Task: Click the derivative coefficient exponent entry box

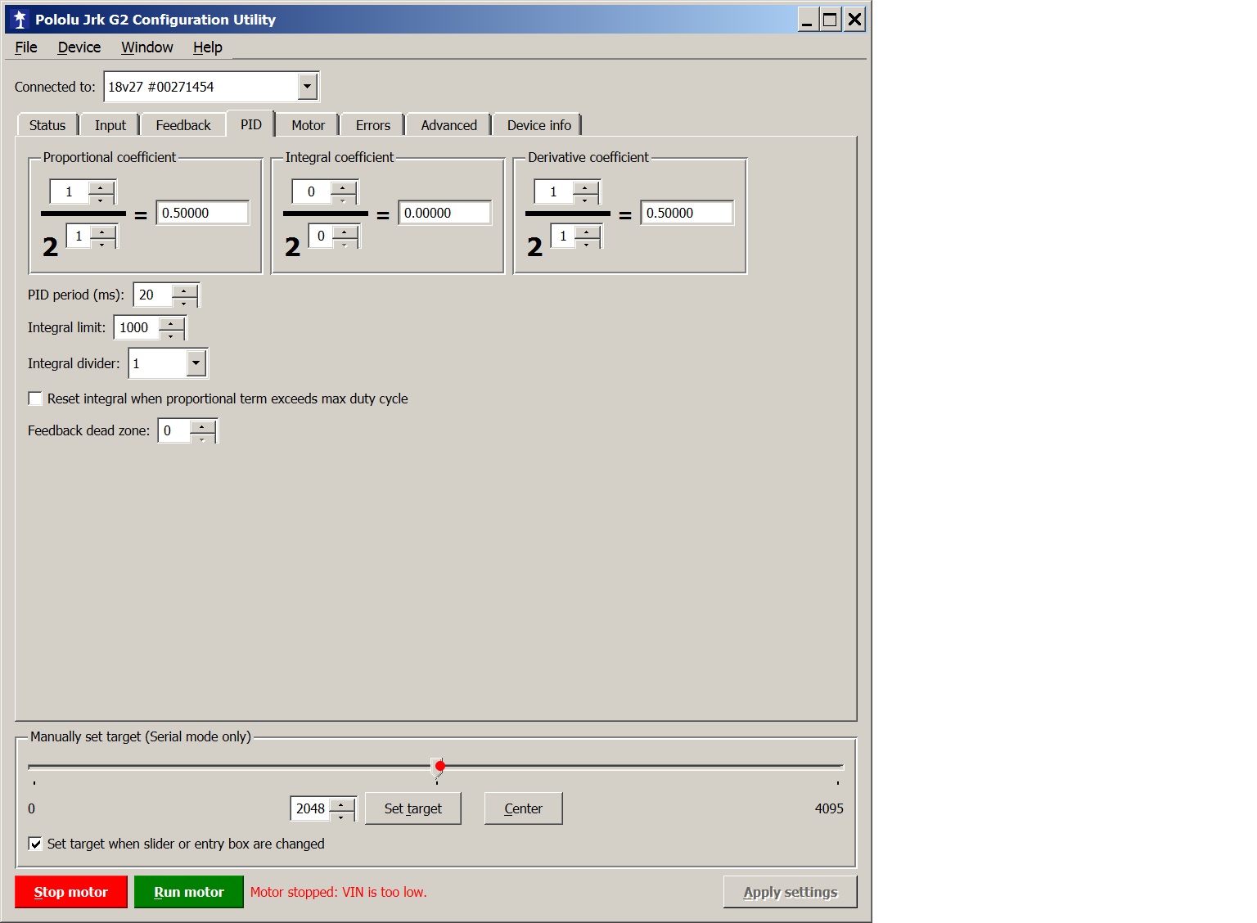Action: tap(562, 236)
